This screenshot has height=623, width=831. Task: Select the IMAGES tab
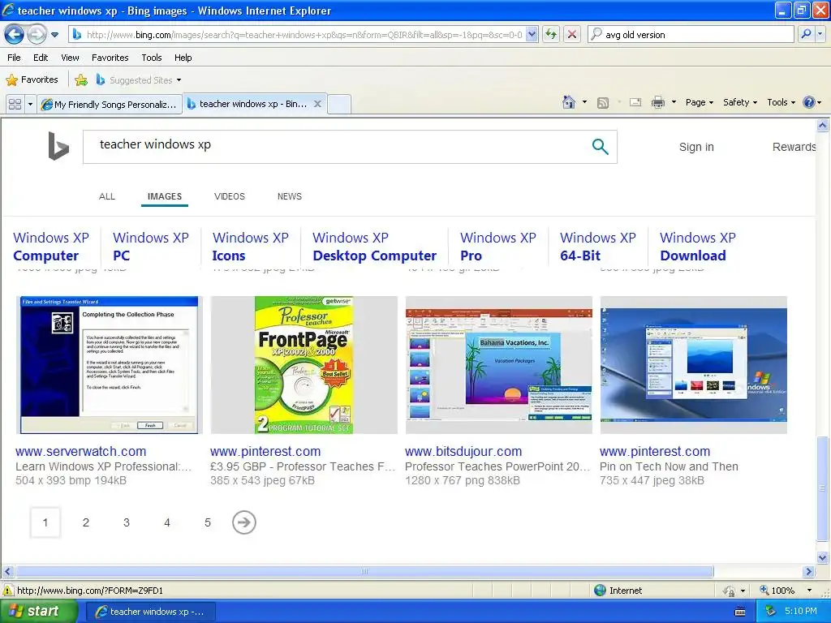pos(164,196)
